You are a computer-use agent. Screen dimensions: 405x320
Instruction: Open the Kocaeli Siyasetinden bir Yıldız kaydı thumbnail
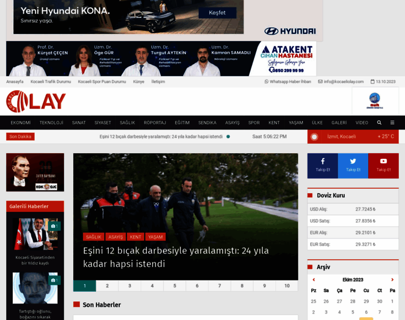pos(35,234)
